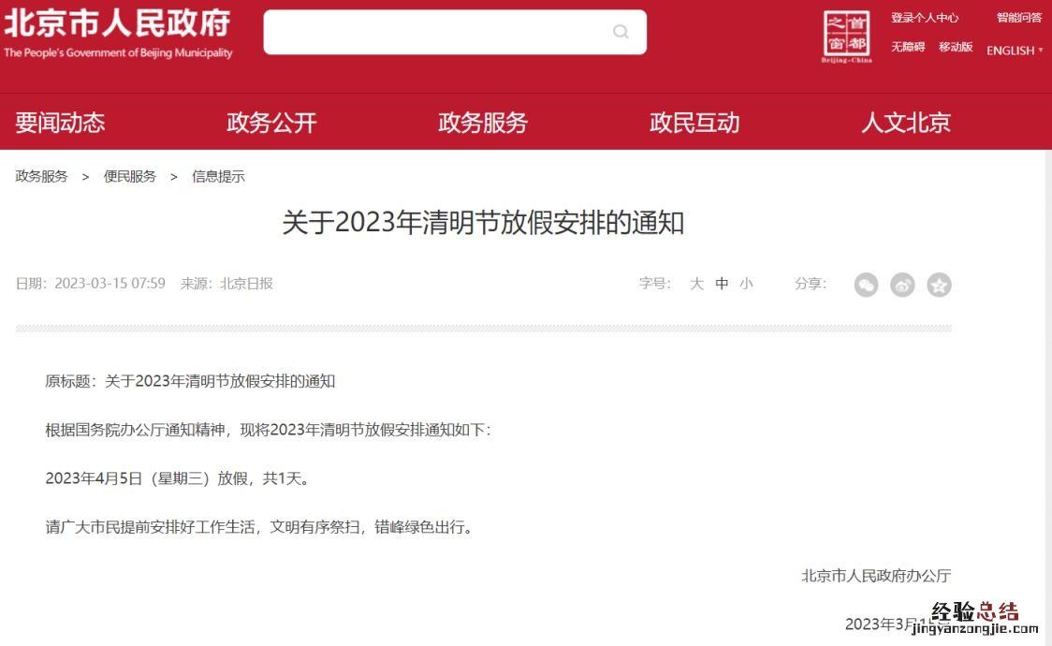1052x646 pixels.
Task: Open 无障碍 accessibility link
Action: click(x=908, y=46)
